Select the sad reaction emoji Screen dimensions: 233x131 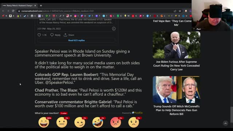tap(134, 122)
